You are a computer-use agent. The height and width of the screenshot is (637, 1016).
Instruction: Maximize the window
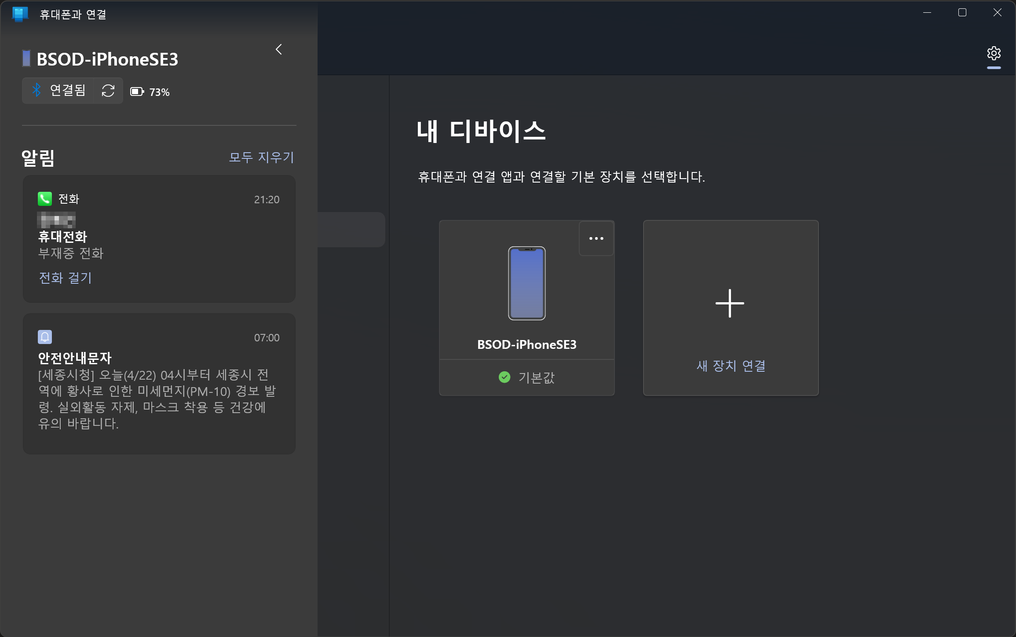tap(962, 13)
